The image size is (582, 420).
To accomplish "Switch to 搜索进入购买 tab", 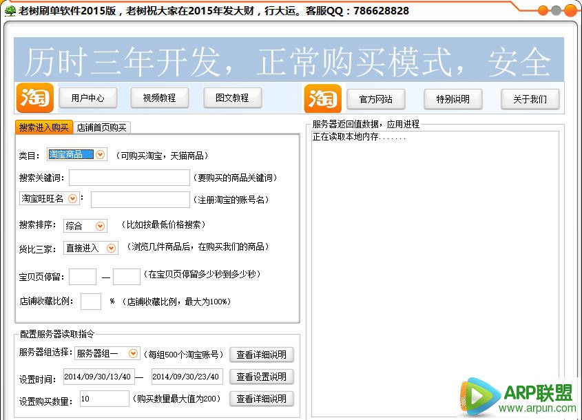I will pos(44,127).
